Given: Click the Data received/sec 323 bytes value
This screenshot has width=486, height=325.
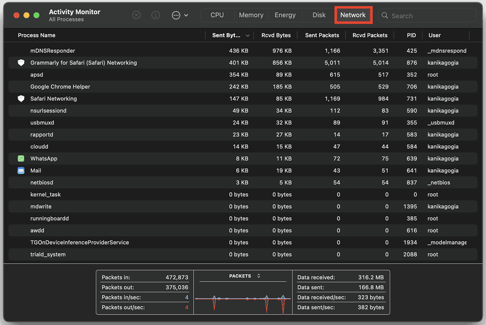Looking at the screenshot, I should [x=371, y=297].
